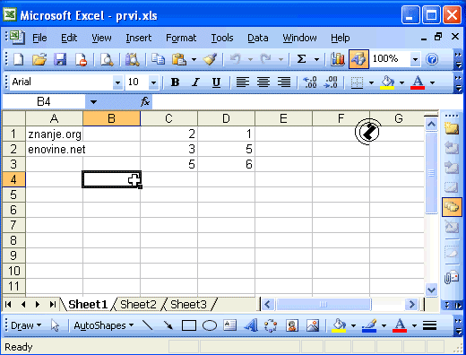Switch to the Sheet2 tab

point(138,305)
